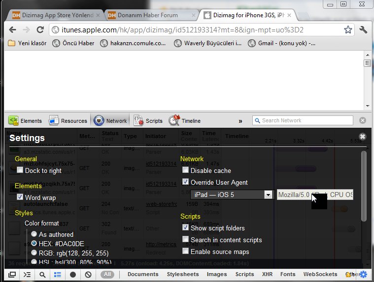Select HEX: #DAC0DE color format

(x=34, y=243)
